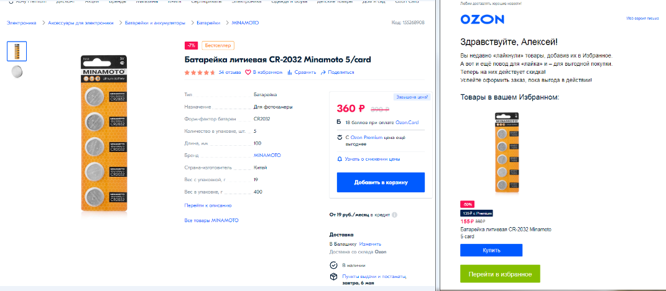Click the Завышена цена? label

pos(412,97)
